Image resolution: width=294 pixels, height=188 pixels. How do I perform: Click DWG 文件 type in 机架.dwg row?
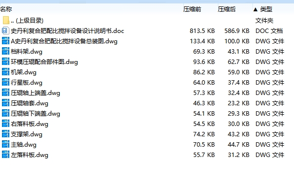click(270, 72)
